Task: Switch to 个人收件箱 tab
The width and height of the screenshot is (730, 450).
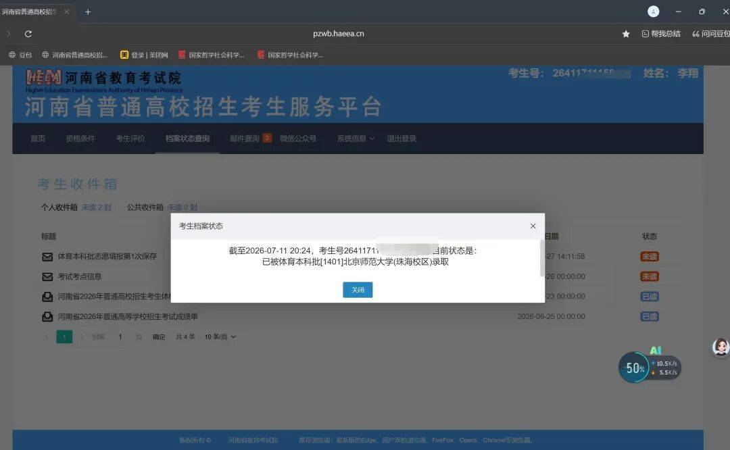Action: (59, 207)
